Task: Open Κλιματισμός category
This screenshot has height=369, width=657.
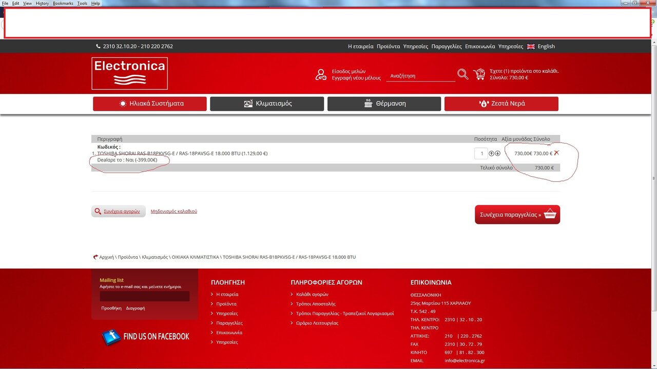Action: [x=267, y=104]
